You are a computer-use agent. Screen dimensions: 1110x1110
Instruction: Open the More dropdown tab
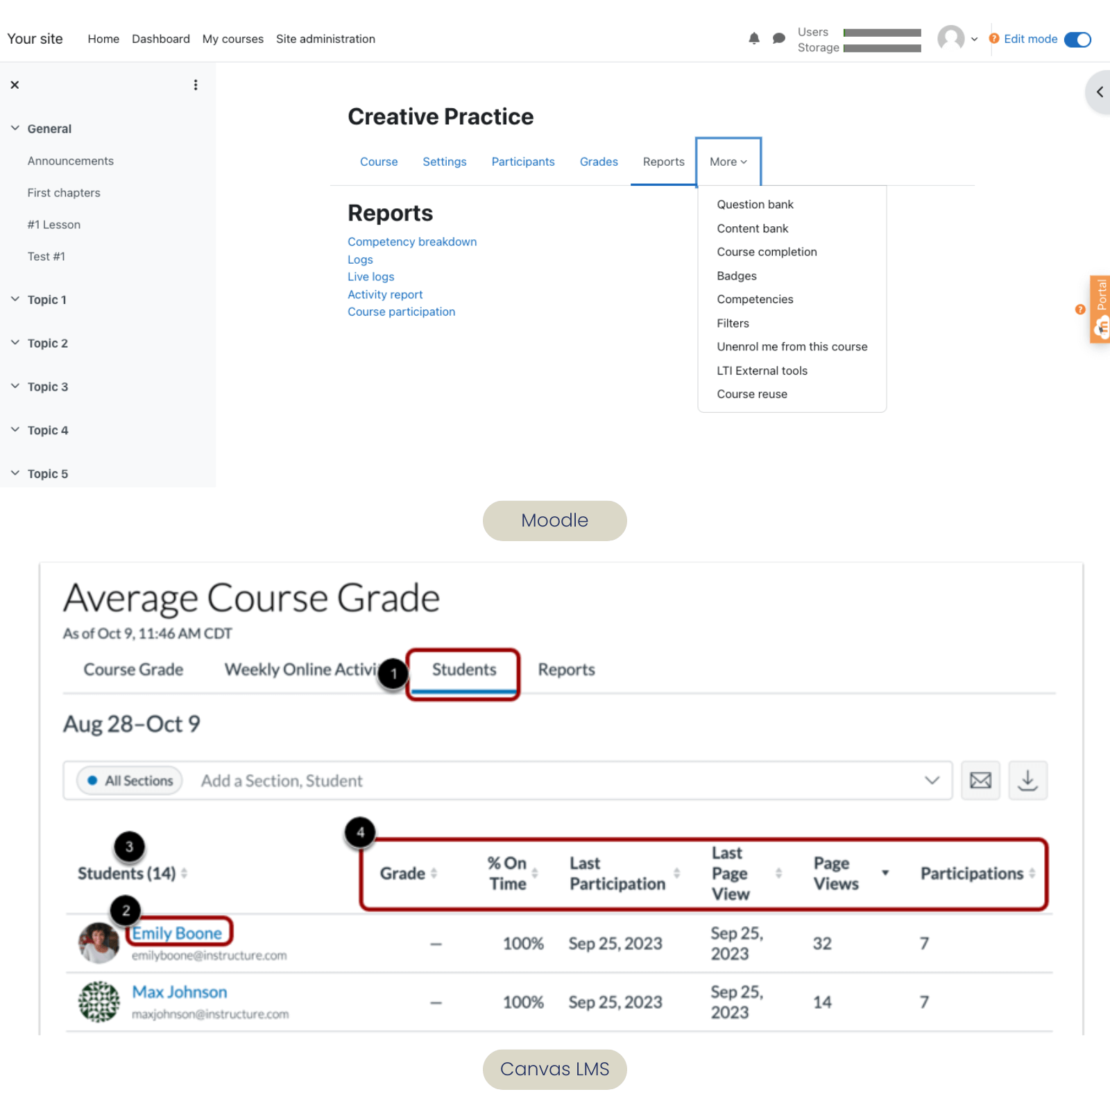pyautogui.click(x=728, y=162)
